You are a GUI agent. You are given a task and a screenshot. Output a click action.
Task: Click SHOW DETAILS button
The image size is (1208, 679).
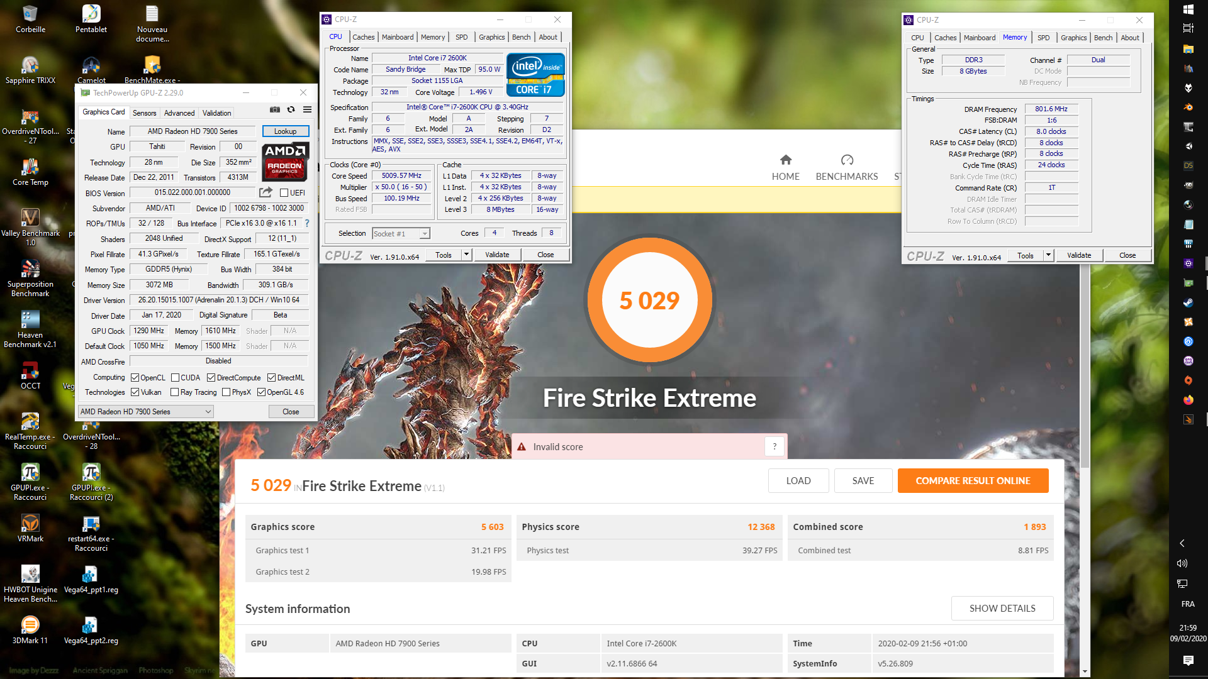[1002, 609]
